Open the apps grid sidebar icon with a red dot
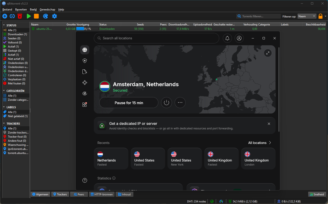Image resolution: width=328 pixels, height=204 pixels. (x=85, y=104)
